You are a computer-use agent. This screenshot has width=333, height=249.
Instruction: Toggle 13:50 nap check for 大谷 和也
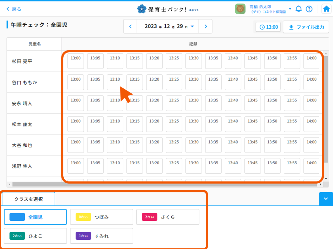(272, 145)
